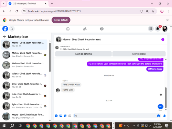
Task: Open more actions plus icon in composer
Action: coord(56,116)
